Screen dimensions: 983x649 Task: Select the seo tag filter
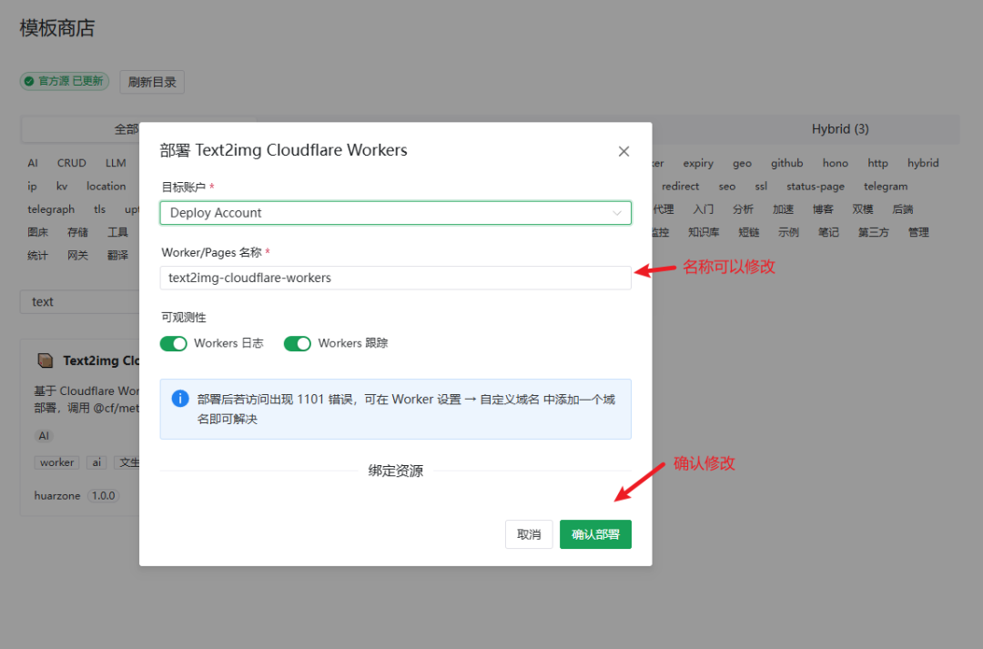pos(726,187)
